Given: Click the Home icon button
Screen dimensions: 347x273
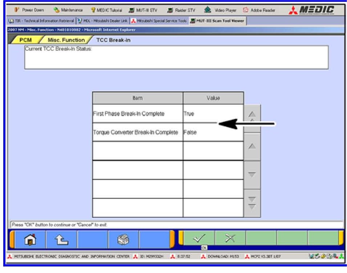Looking at the screenshot, I should (30, 240).
